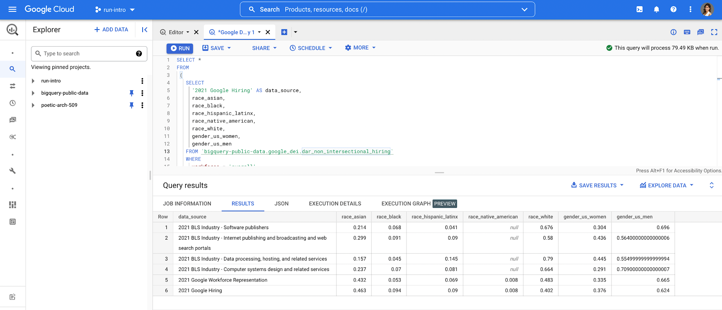Open release notes icon at sidebar bottom

pyautogui.click(x=13, y=297)
